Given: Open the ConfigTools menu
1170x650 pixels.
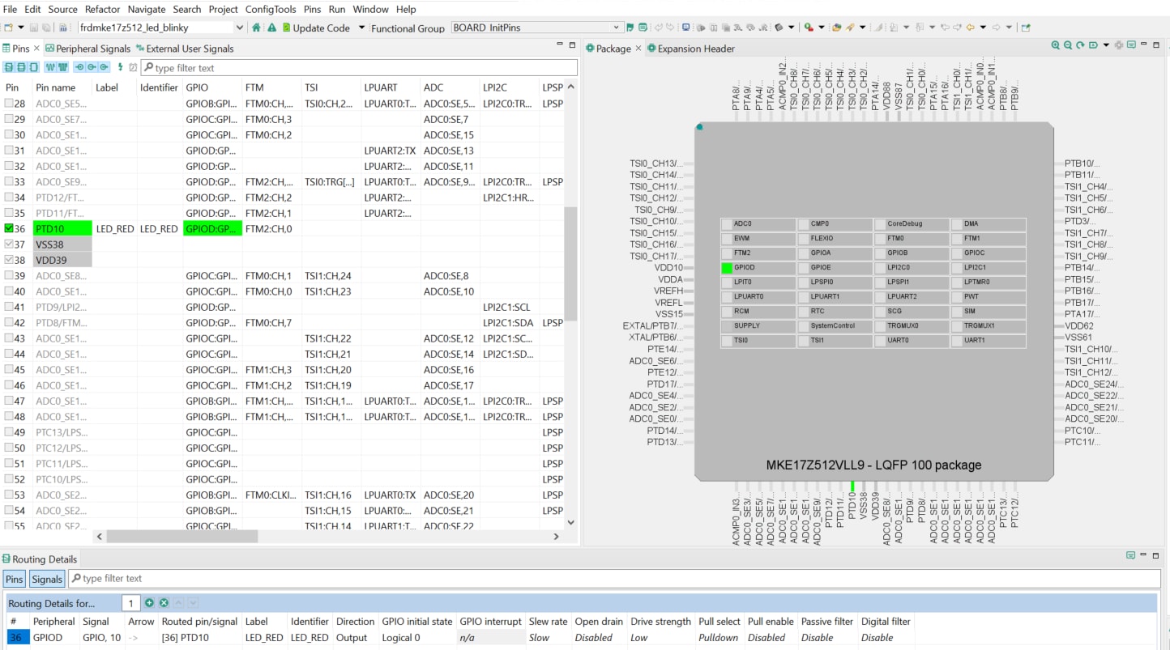Looking at the screenshot, I should [x=271, y=9].
